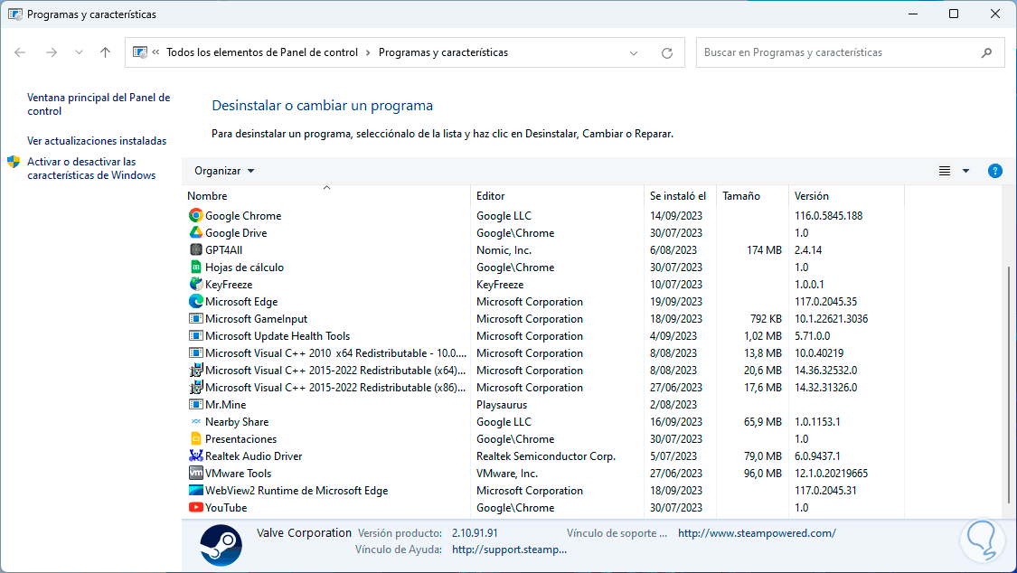Open the steampowered.com support link
Screen dimensions: 1017x573
click(x=757, y=533)
